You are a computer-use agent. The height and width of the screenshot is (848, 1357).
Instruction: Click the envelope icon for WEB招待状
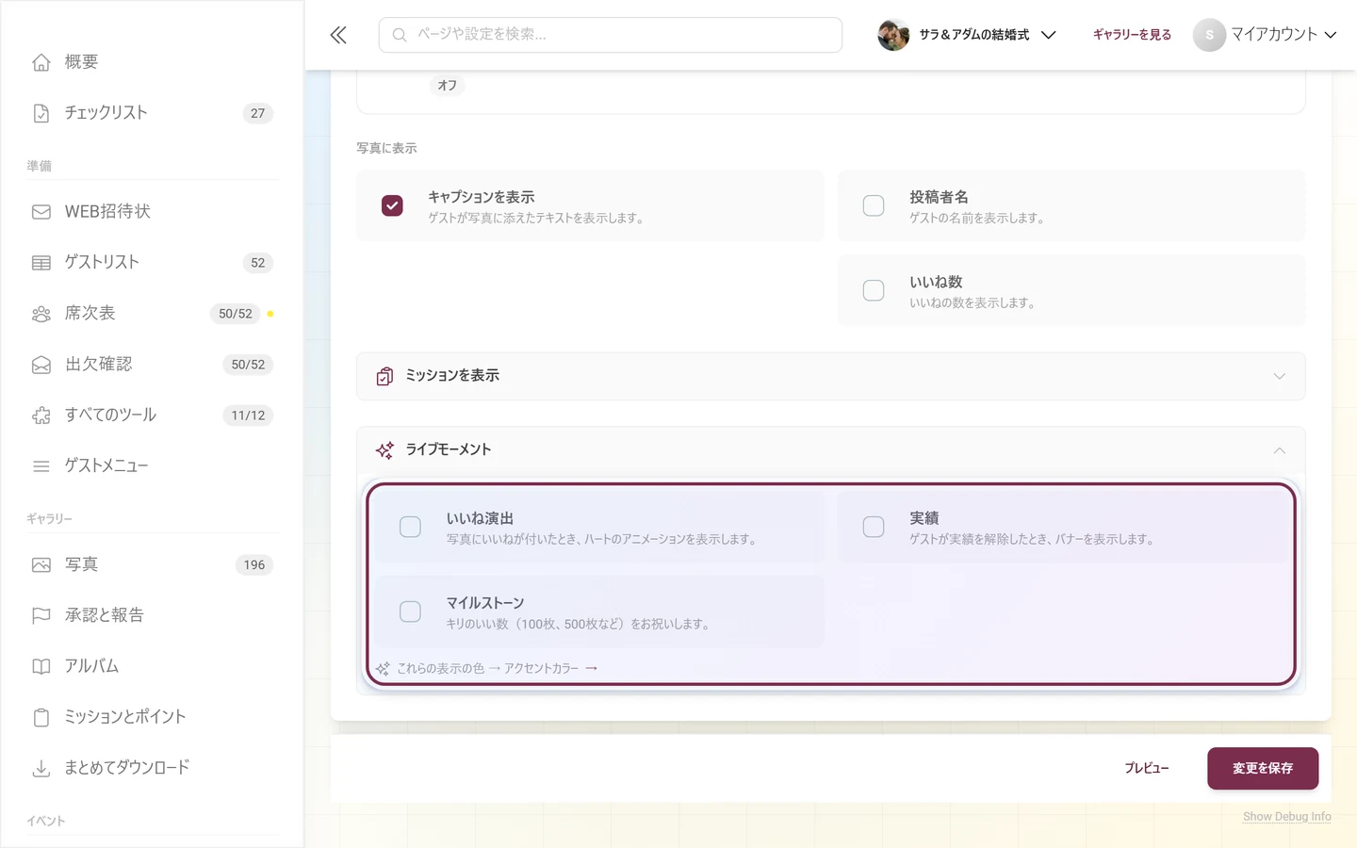click(x=41, y=212)
